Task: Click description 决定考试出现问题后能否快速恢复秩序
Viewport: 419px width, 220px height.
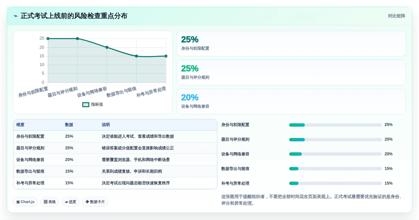Action: (x=136, y=183)
